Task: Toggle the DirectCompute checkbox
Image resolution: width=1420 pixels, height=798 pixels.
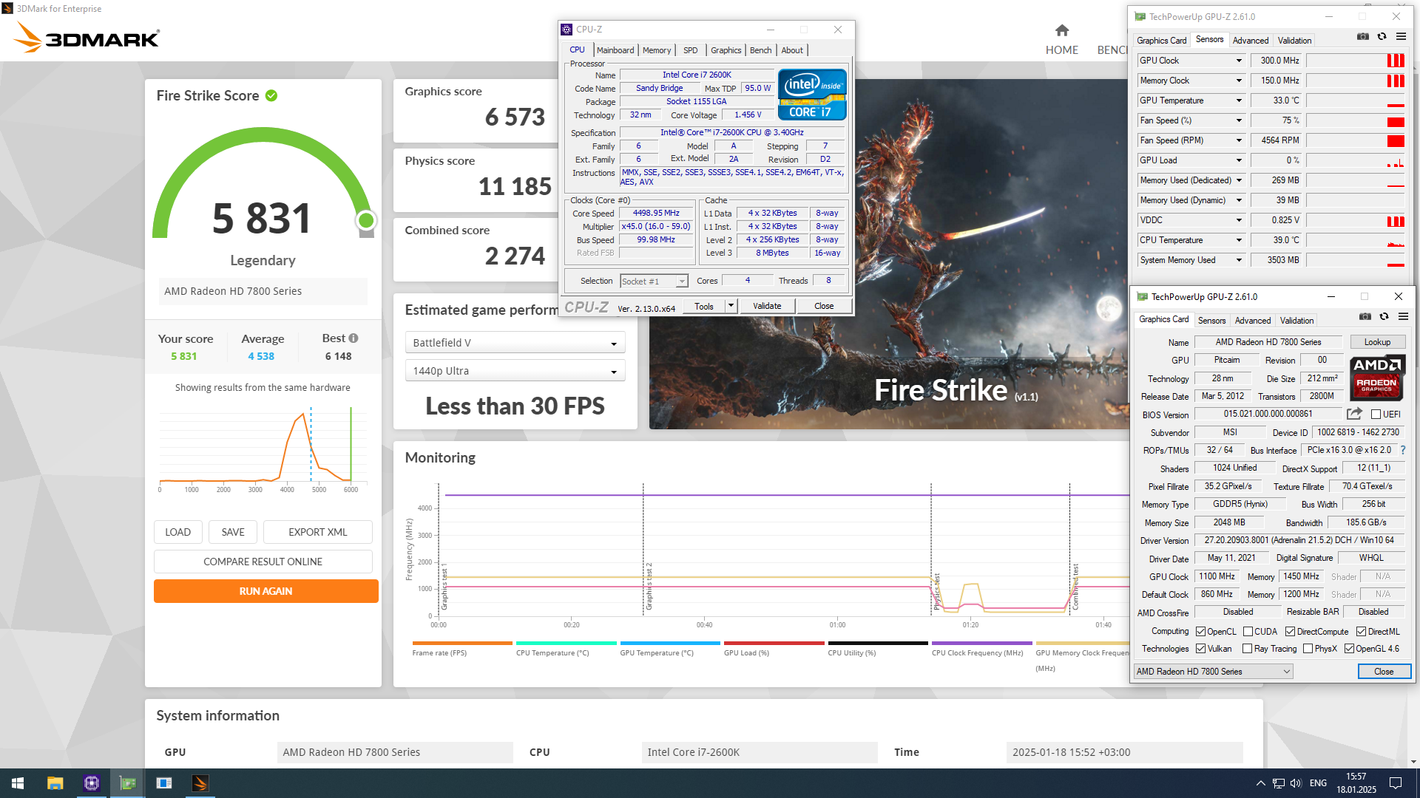Action: (1290, 632)
